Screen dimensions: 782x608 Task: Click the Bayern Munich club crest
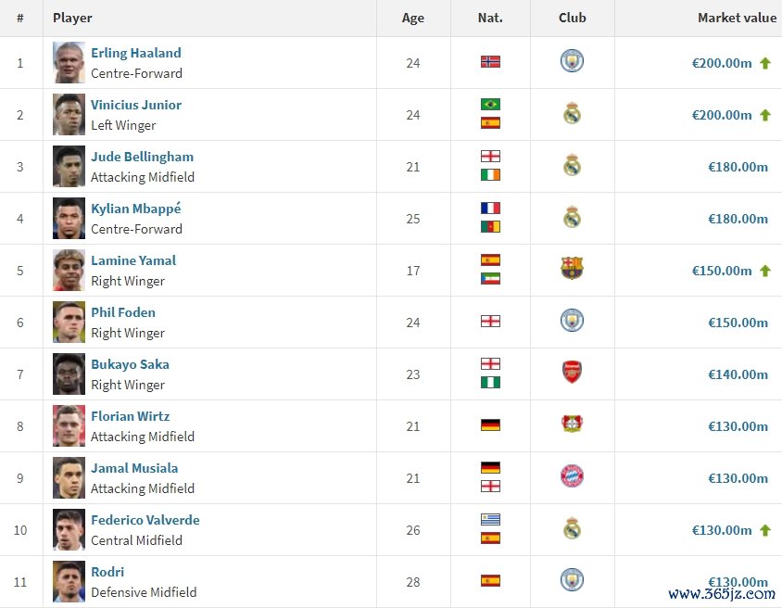(x=572, y=475)
